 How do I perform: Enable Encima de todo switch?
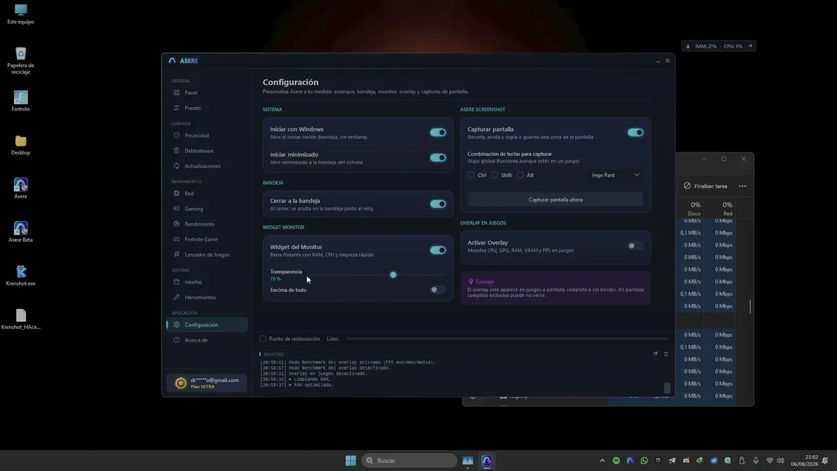click(x=437, y=290)
